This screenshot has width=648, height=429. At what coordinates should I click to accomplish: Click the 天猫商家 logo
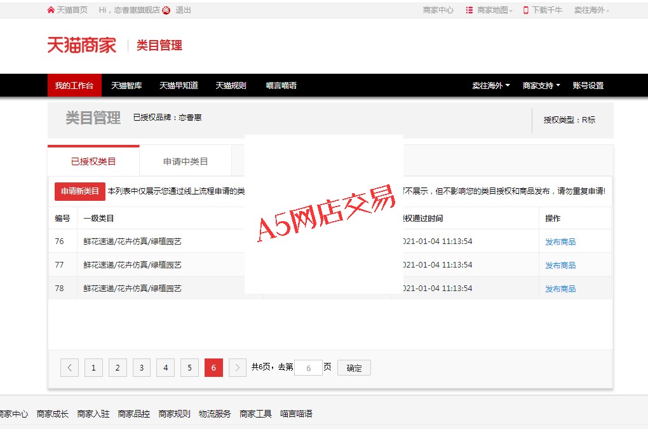pyautogui.click(x=81, y=45)
